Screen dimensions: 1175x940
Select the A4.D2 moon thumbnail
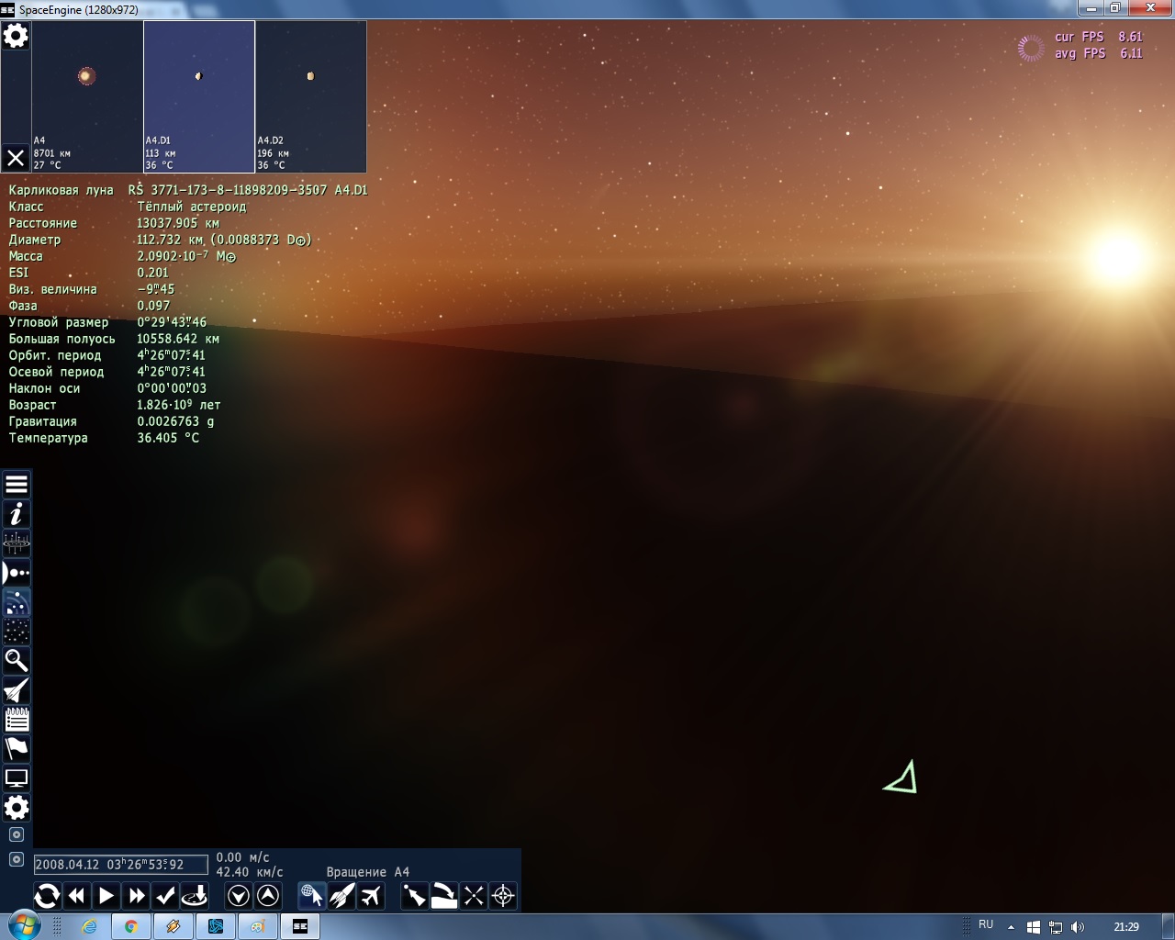[x=311, y=96]
